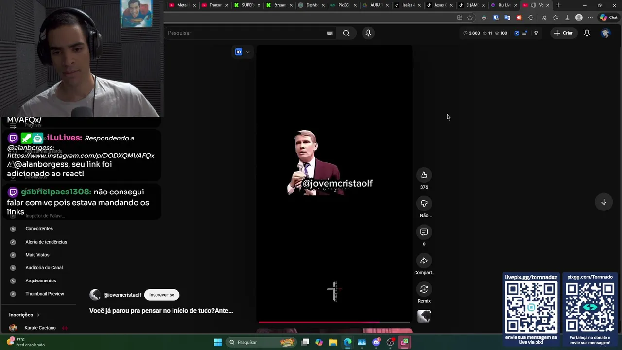Screen dimensions: 622x350
Task: Open the on-screen keyboard icon in search box
Action: pyautogui.click(x=329, y=33)
